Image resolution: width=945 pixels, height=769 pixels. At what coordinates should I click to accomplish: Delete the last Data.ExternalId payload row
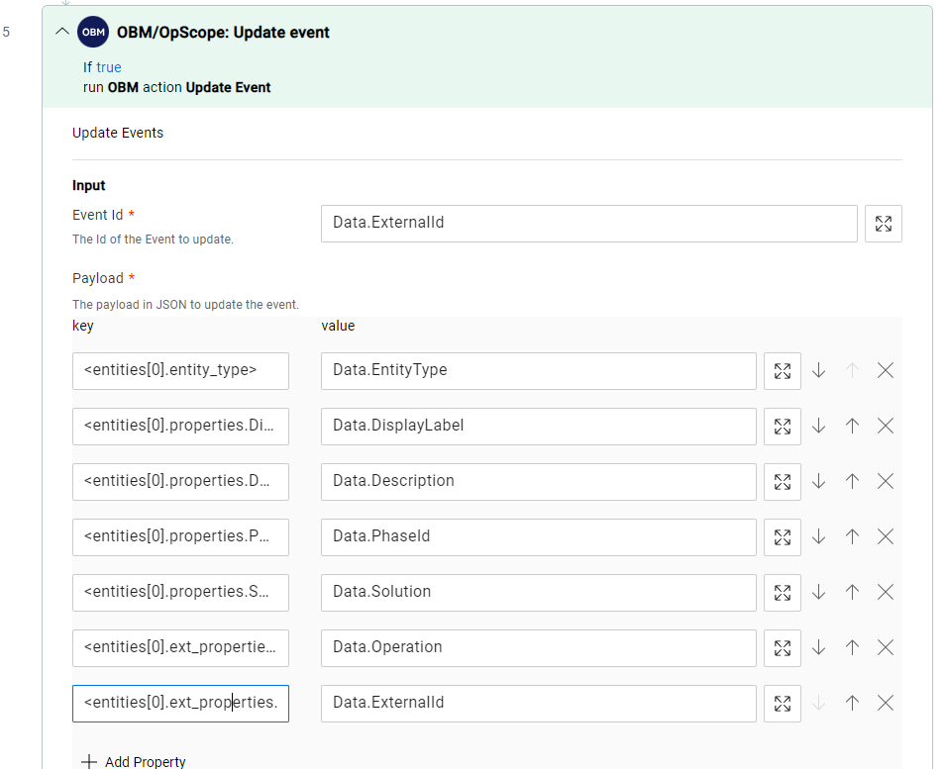click(885, 703)
